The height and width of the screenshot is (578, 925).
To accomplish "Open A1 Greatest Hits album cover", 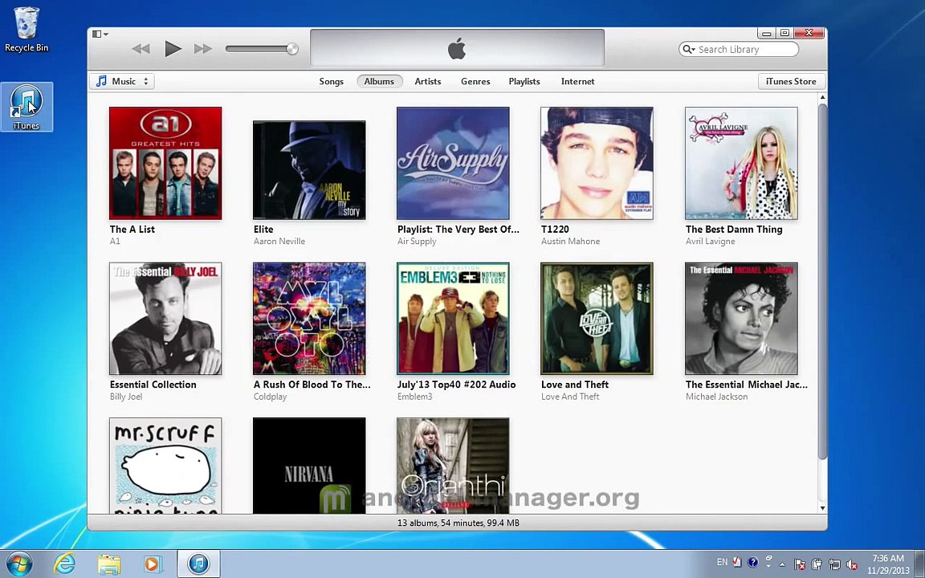I will [x=165, y=164].
